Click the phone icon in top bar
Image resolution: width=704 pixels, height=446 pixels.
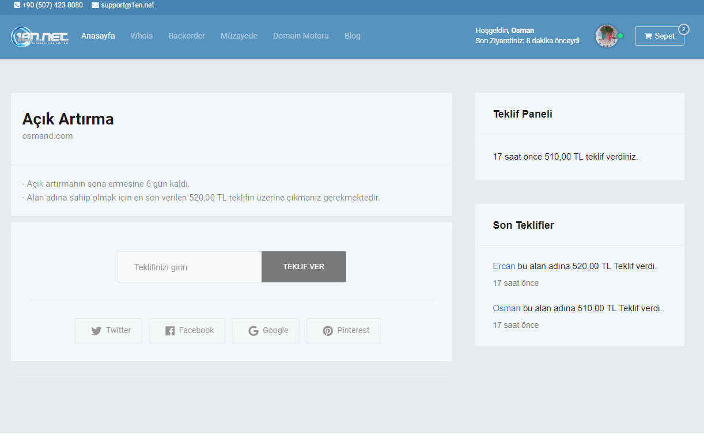point(17,5)
